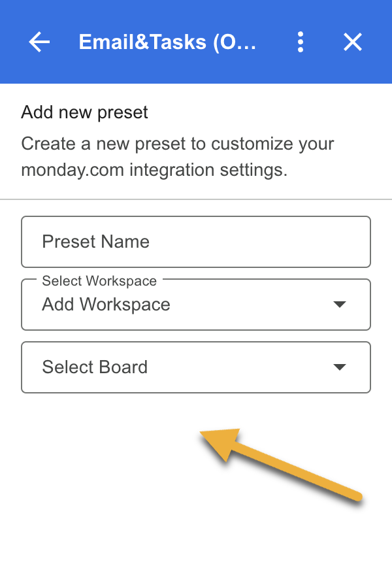Image resolution: width=392 pixels, height=583 pixels.
Task: Click the Select Workspace dropdown arrow
Action: 339,305
